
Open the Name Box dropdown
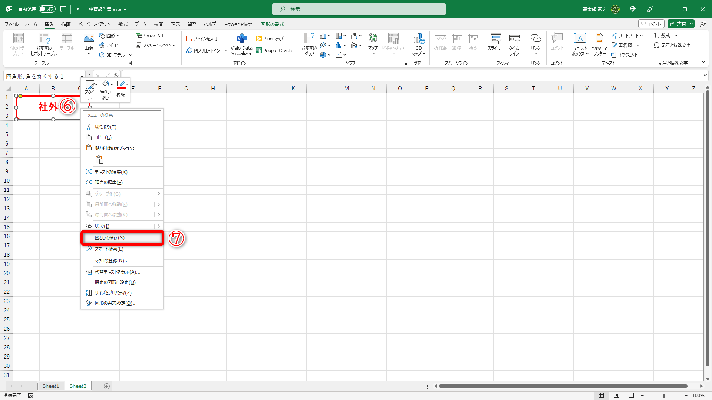pyautogui.click(x=82, y=76)
